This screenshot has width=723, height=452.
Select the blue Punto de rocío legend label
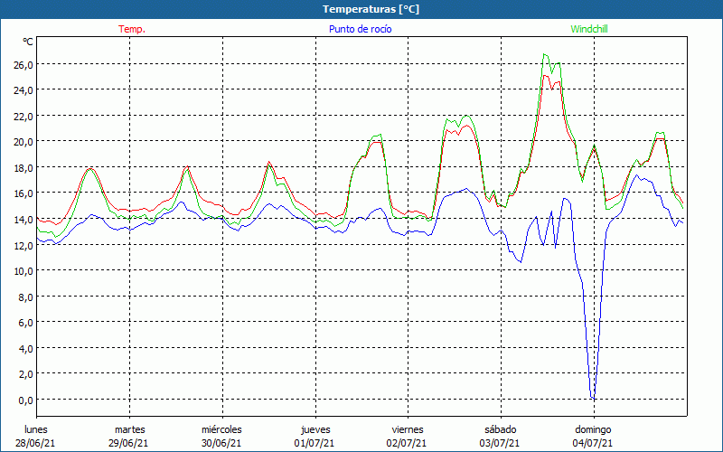(x=360, y=29)
